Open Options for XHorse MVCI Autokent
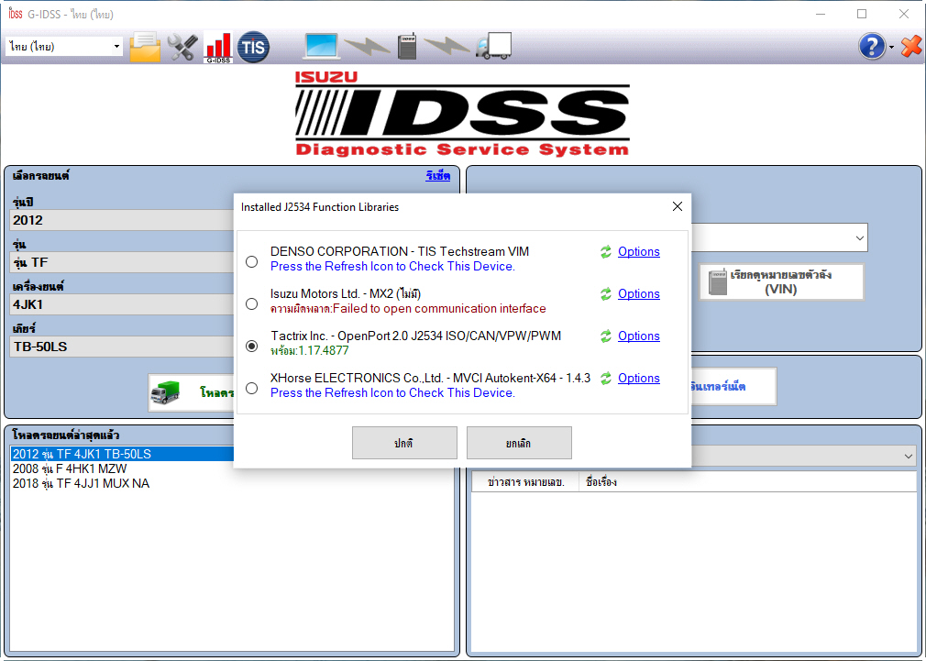Viewport: 926px width, 661px height. click(638, 378)
